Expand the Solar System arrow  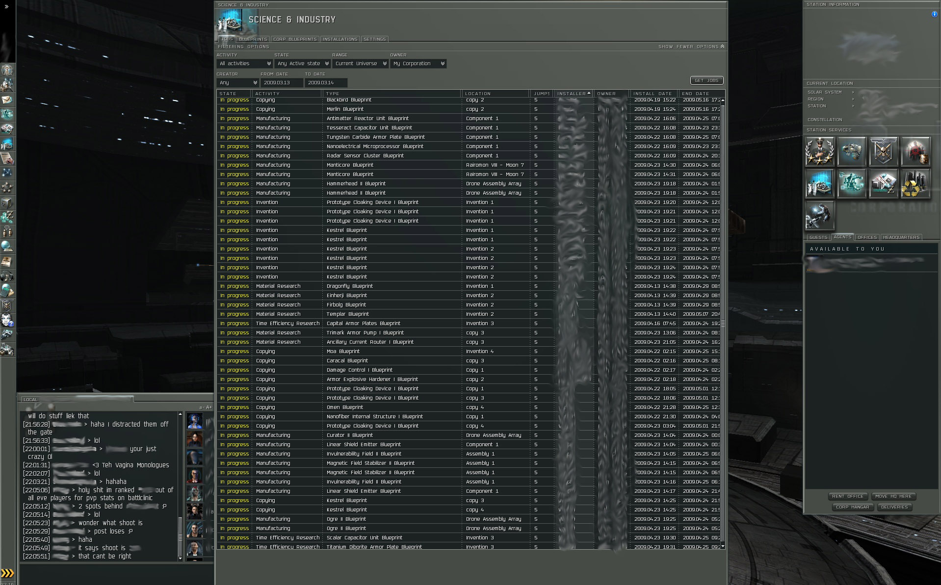tap(853, 92)
